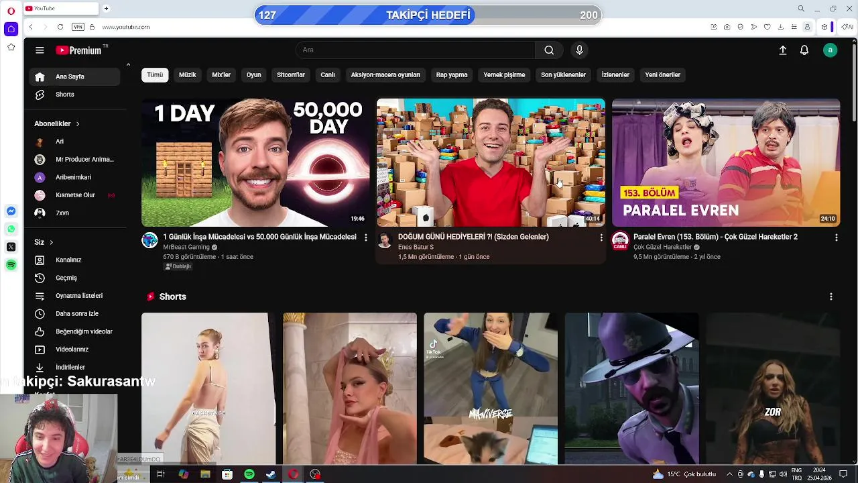Image resolution: width=858 pixels, height=483 pixels.
Task: Start voice search with microphone icon
Action: tap(579, 50)
